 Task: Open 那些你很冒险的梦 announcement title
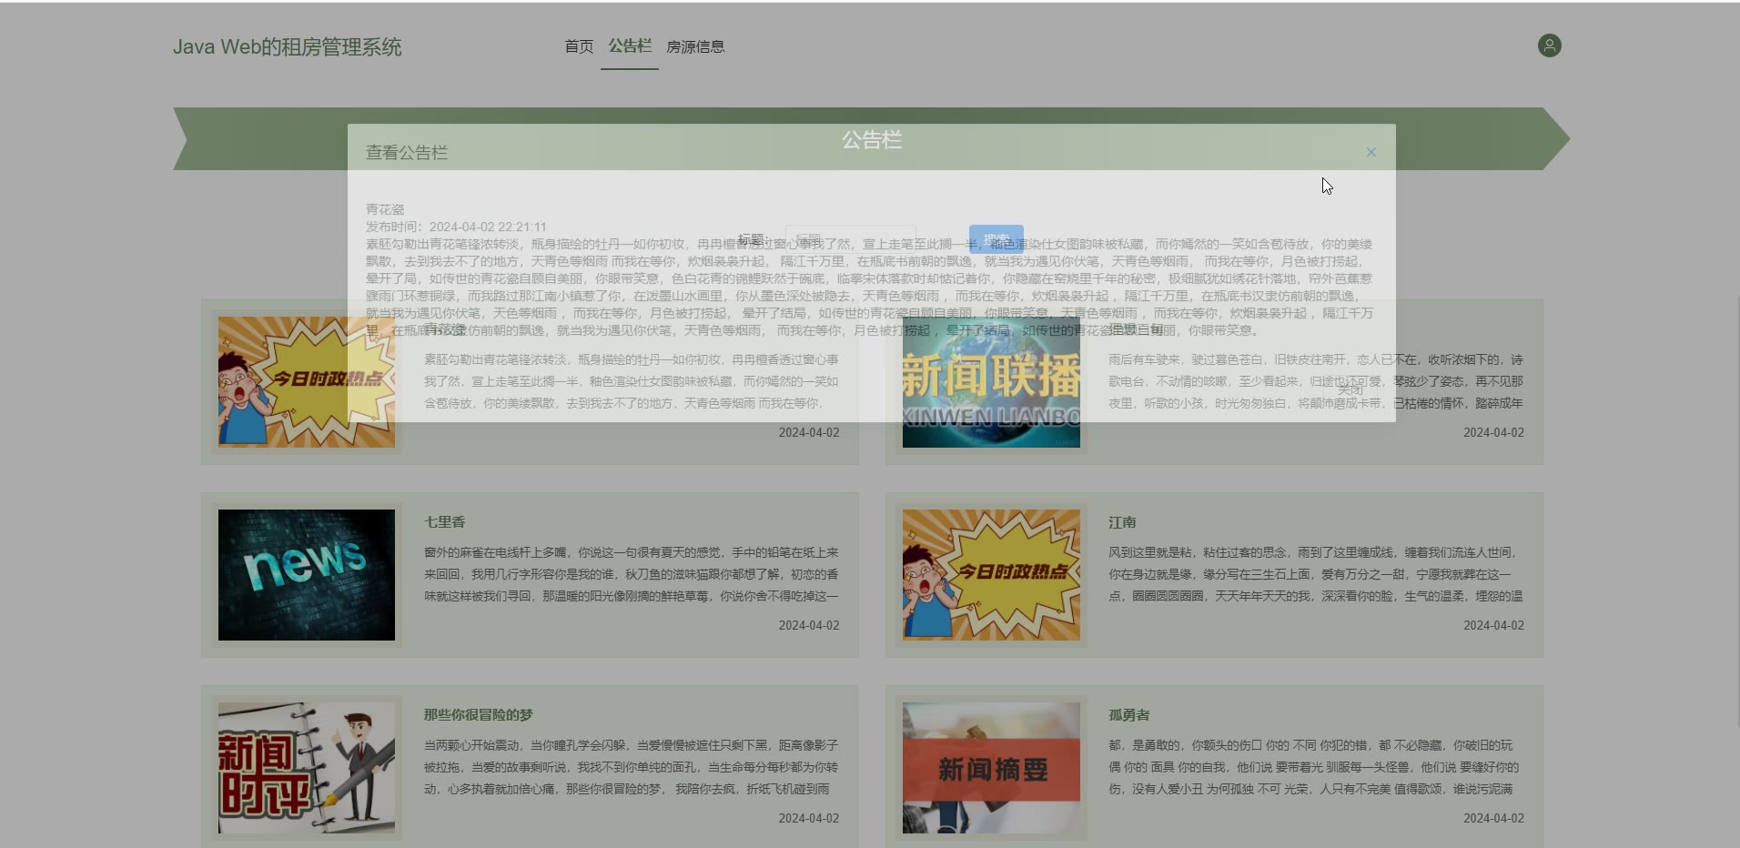tap(478, 715)
